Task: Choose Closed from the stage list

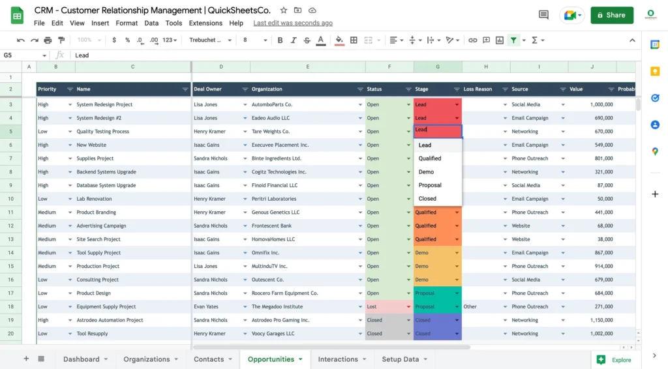Action: (x=438, y=199)
